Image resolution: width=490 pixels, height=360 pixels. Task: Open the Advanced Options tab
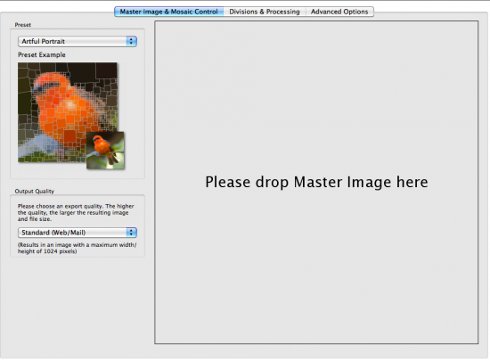coord(339,12)
